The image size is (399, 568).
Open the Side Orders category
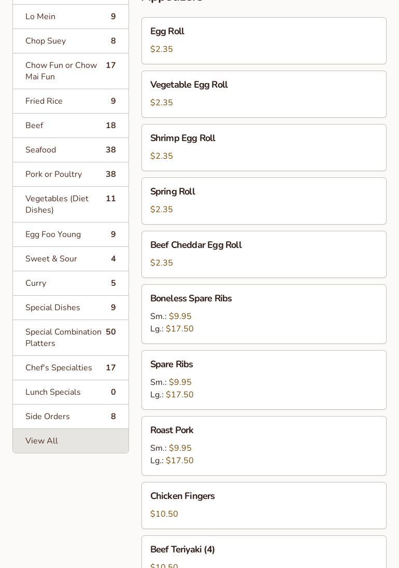(70, 417)
